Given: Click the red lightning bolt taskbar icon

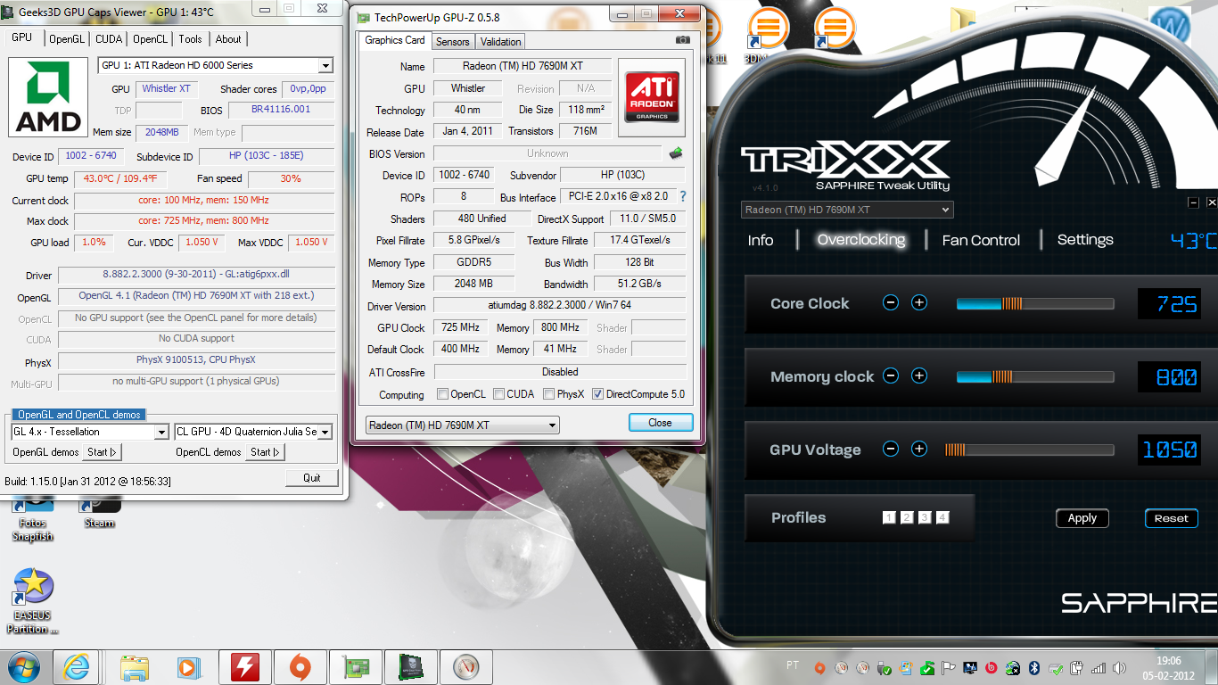Looking at the screenshot, I should (244, 667).
